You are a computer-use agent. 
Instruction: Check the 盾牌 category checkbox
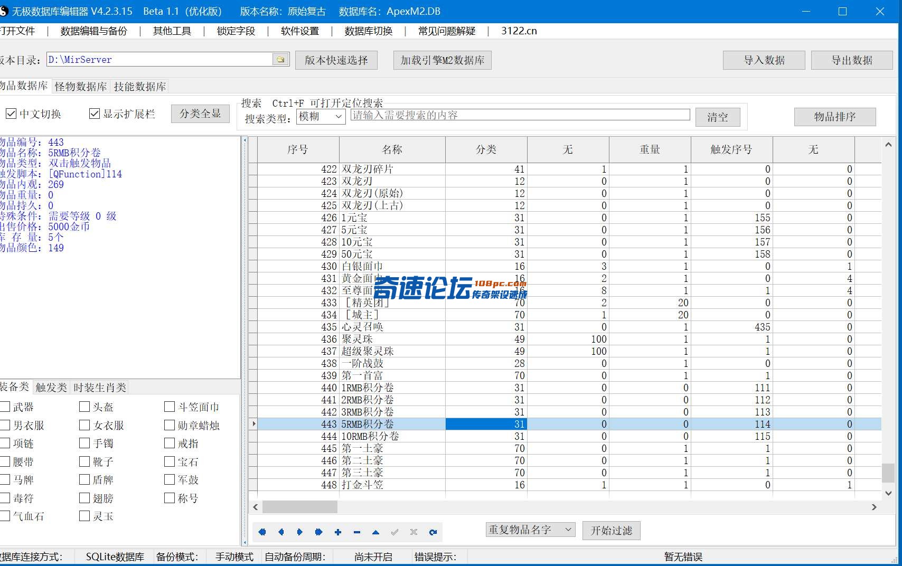pos(84,479)
